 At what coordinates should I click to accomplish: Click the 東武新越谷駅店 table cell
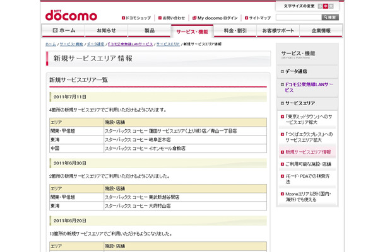pyautogui.click(x=185, y=197)
